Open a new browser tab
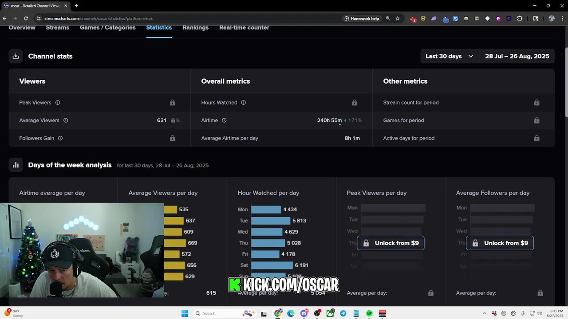The image size is (568, 319). point(76,6)
